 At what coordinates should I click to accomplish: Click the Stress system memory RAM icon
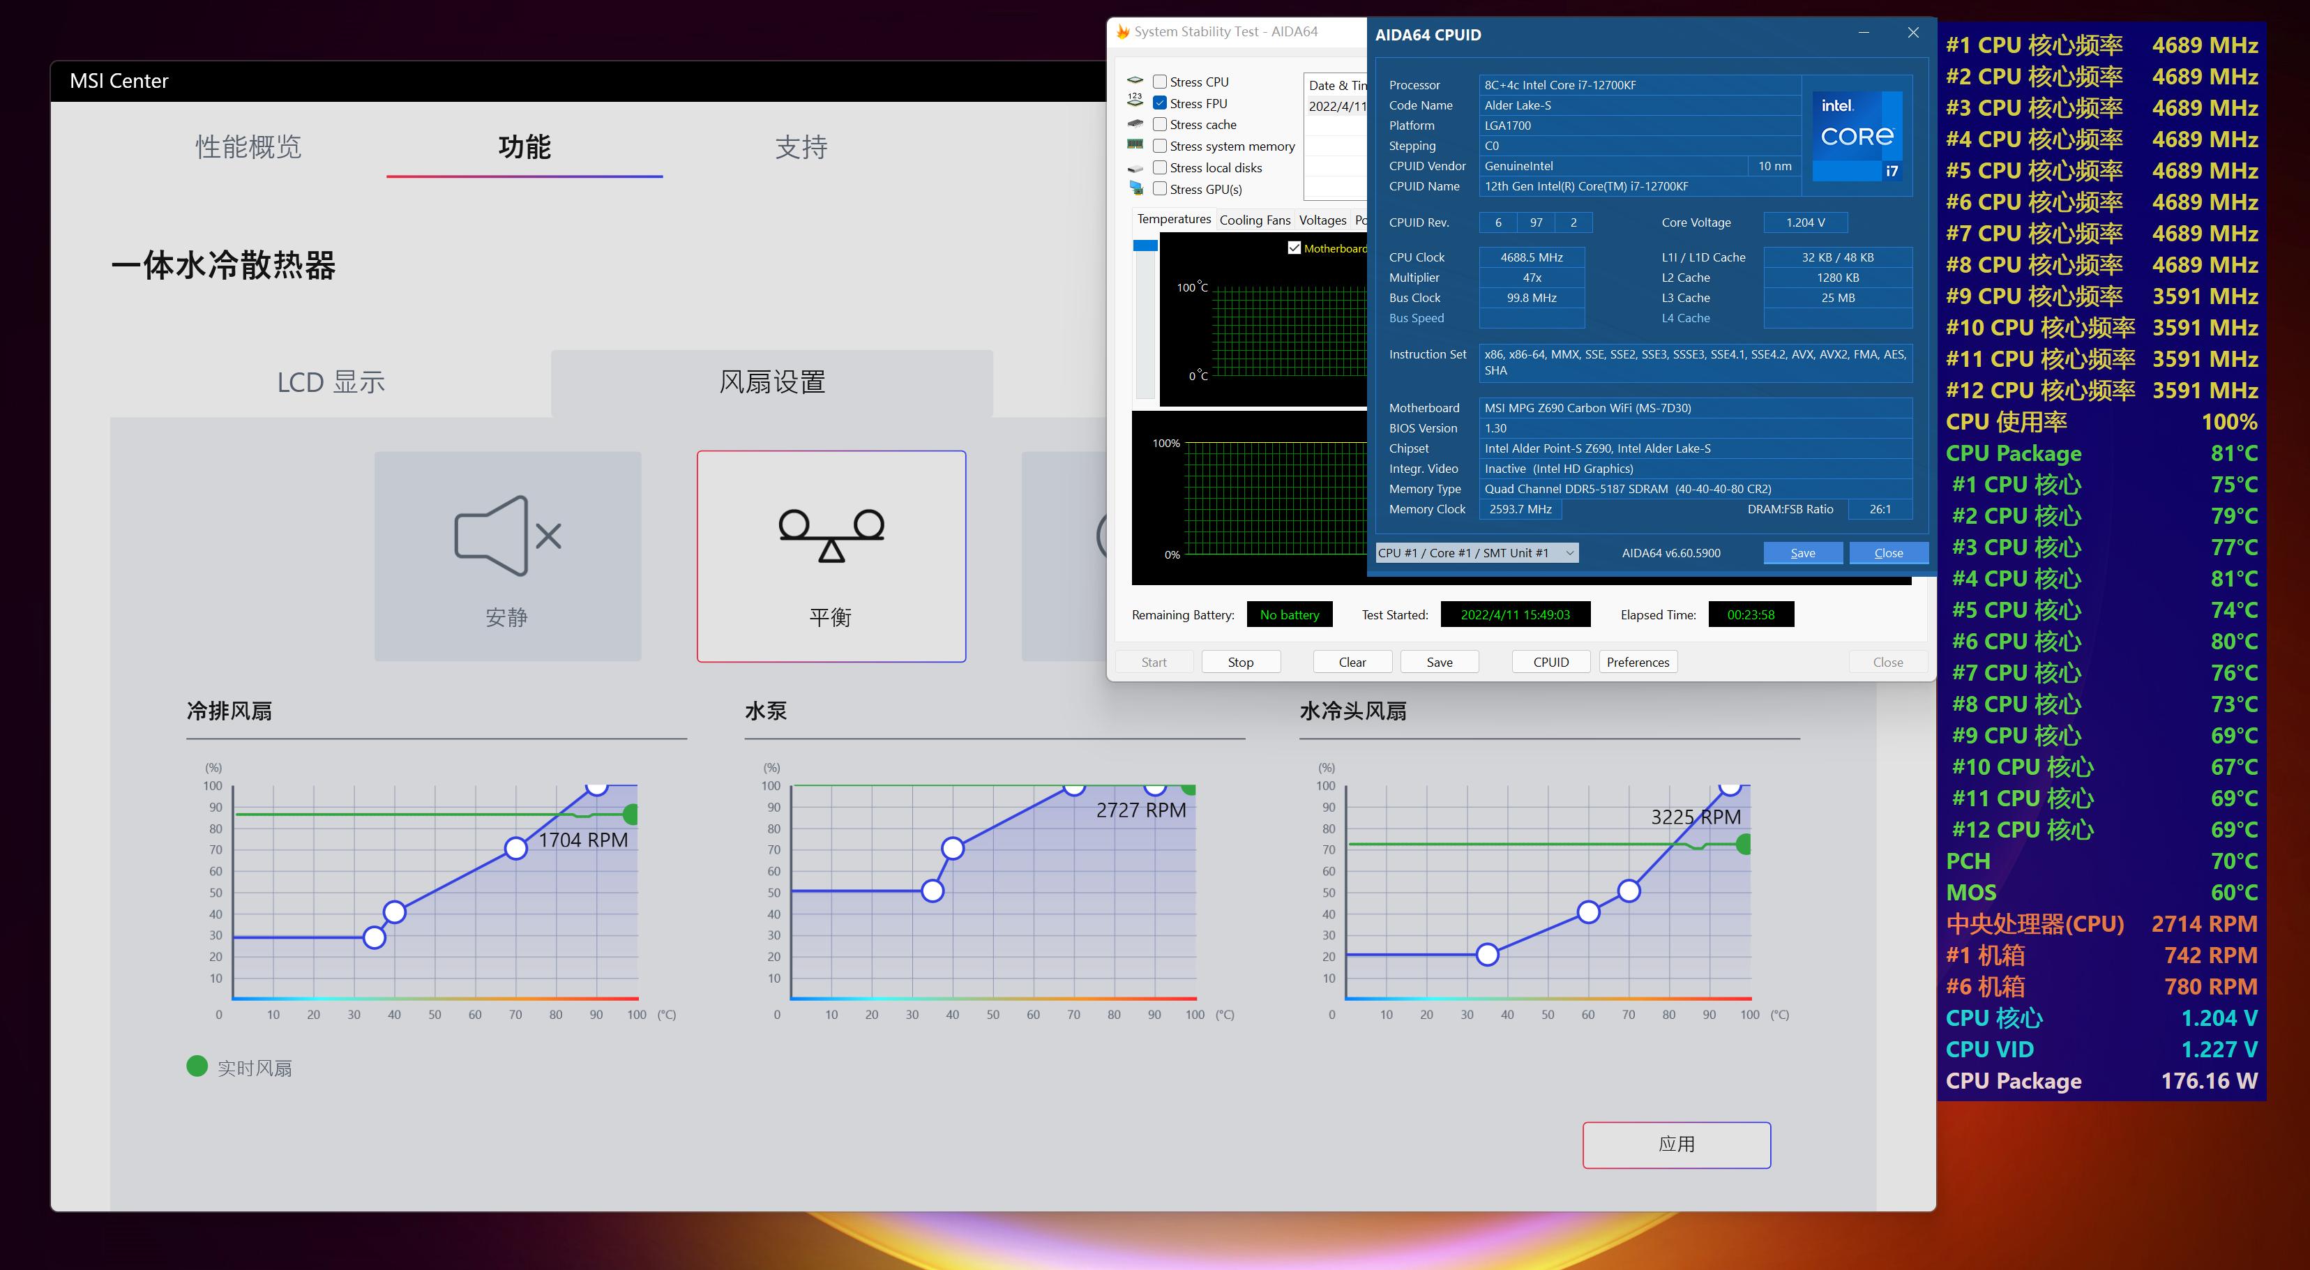(1135, 145)
